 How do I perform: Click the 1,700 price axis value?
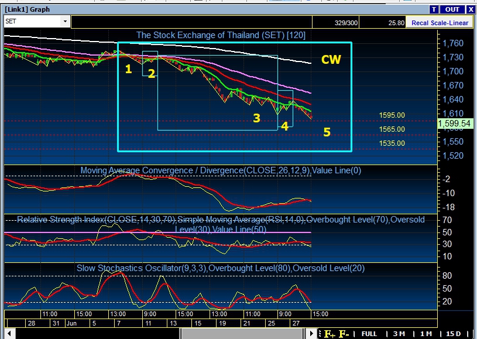453,71
